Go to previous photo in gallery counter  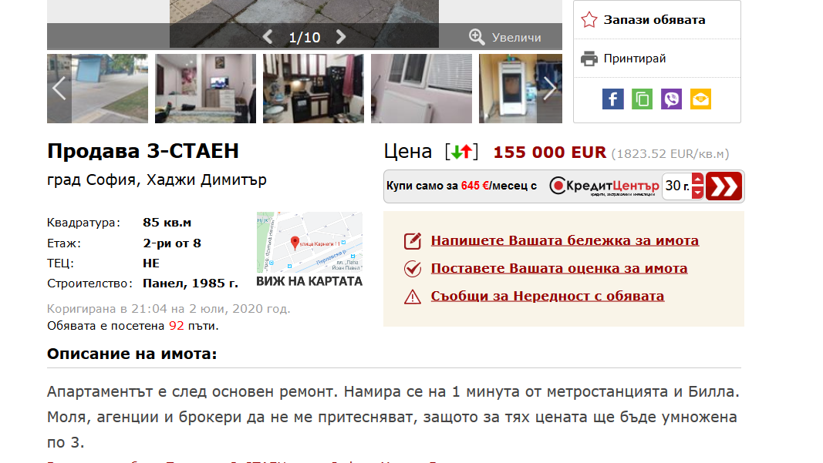click(268, 37)
